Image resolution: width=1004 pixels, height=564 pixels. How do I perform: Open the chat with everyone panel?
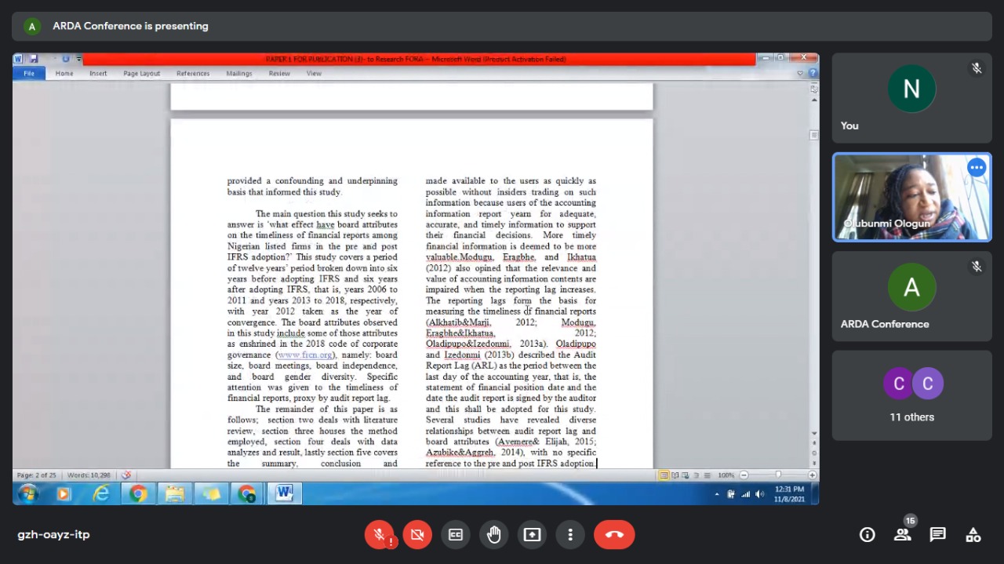coord(937,535)
